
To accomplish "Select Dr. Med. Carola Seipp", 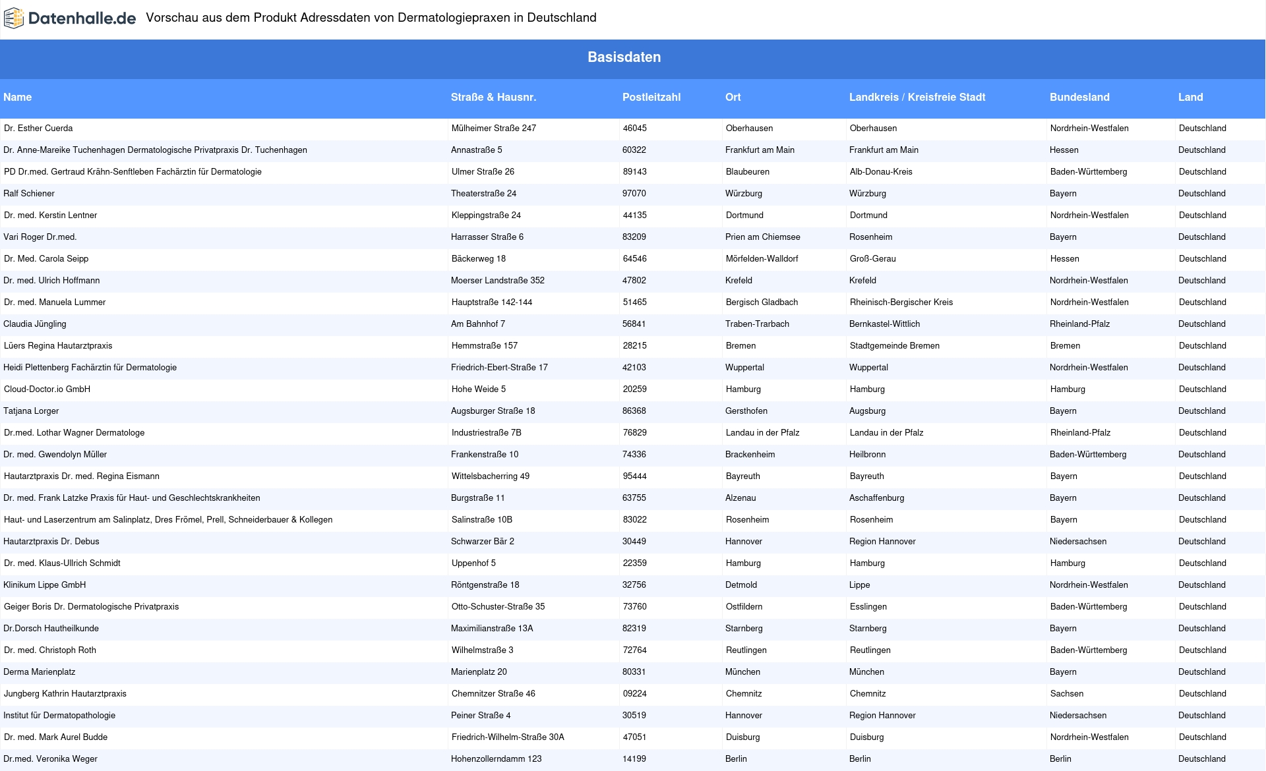I will pyautogui.click(x=46, y=259).
